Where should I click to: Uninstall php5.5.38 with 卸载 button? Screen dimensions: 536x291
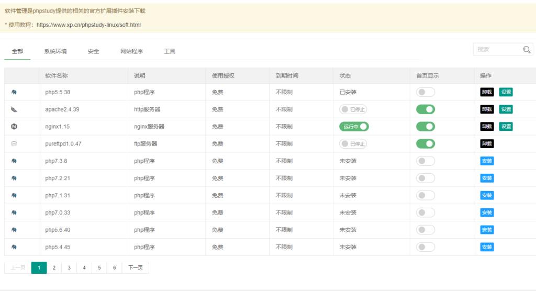(x=487, y=92)
